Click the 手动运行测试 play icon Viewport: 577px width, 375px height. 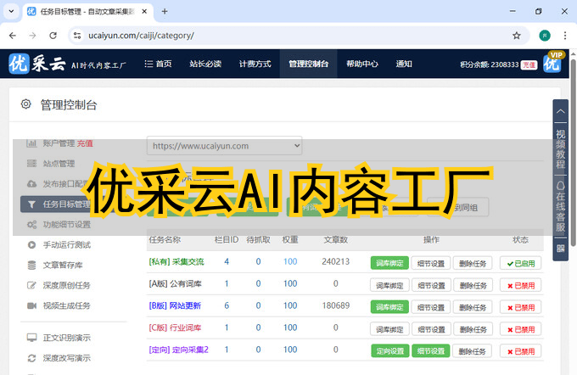point(31,244)
